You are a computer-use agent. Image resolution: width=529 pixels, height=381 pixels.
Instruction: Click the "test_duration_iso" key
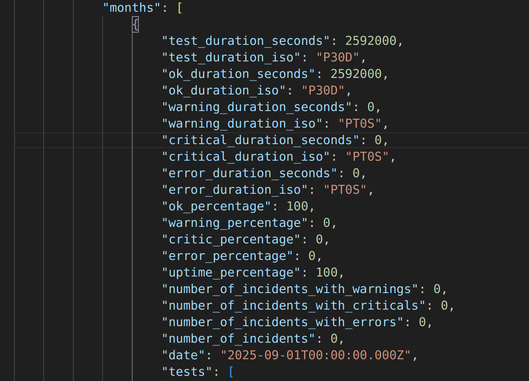(227, 57)
